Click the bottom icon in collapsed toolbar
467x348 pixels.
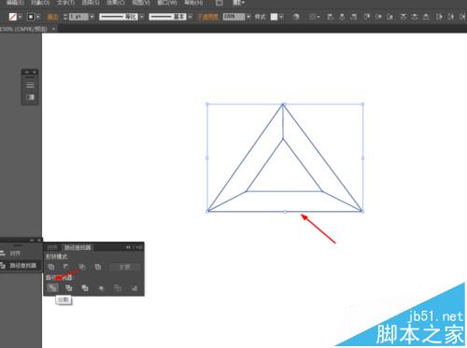[30, 97]
